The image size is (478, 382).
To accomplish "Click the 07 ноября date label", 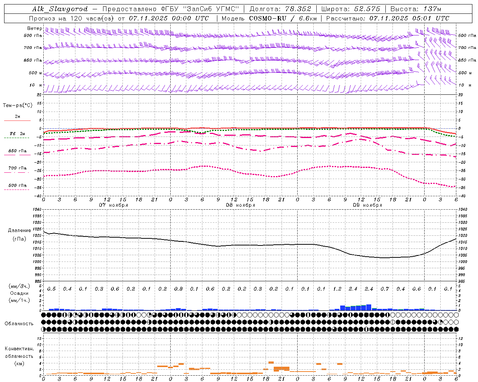I will 114,205.
